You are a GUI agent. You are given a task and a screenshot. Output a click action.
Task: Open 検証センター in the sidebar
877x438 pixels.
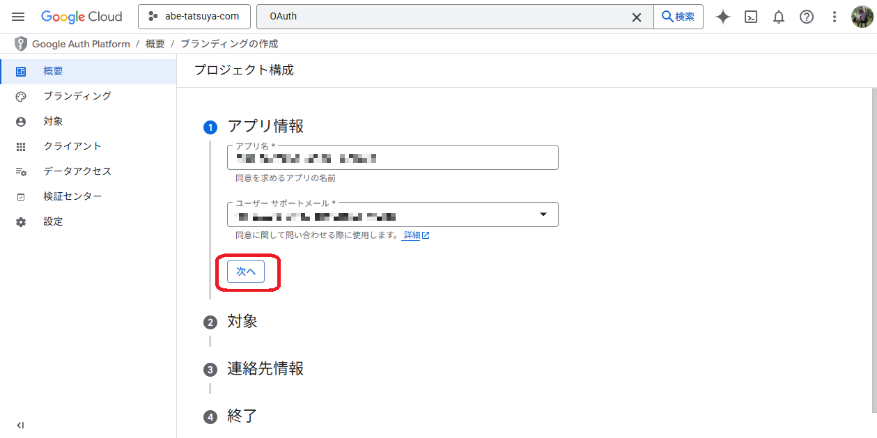[72, 196]
